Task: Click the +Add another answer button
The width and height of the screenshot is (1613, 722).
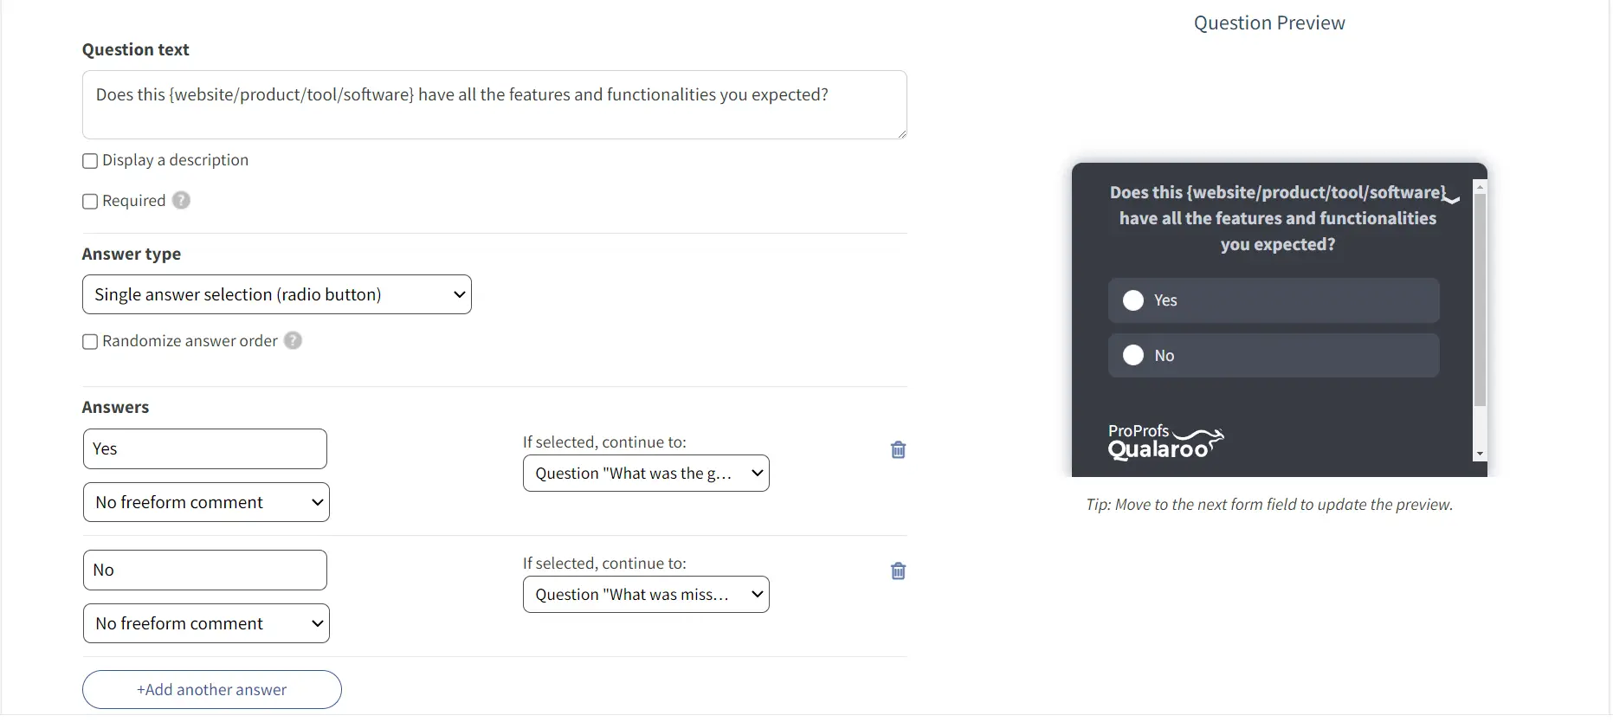Action: click(x=212, y=690)
